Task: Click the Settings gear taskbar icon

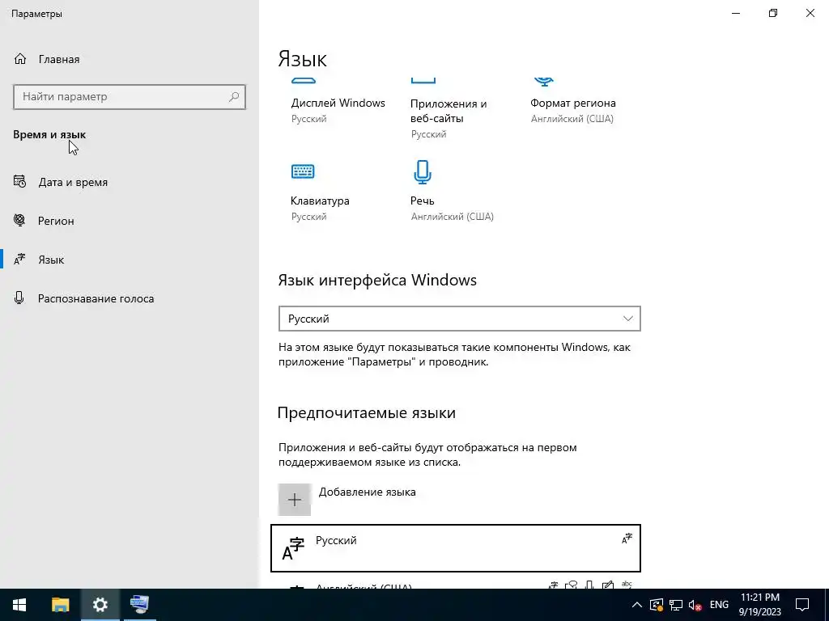Action: tap(100, 605)
